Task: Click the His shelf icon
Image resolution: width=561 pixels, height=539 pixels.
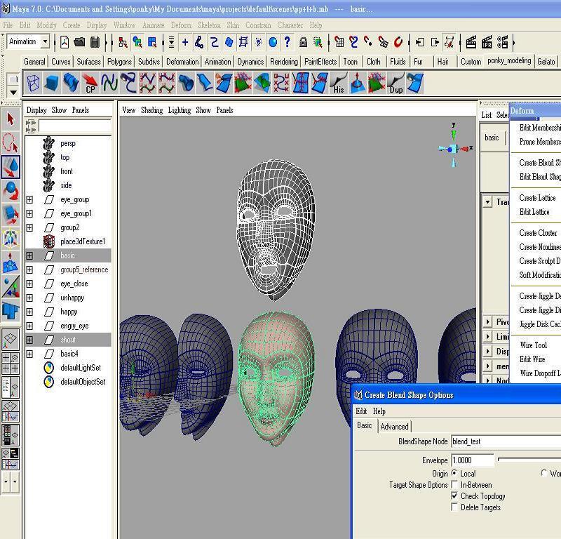Action: 339,83
